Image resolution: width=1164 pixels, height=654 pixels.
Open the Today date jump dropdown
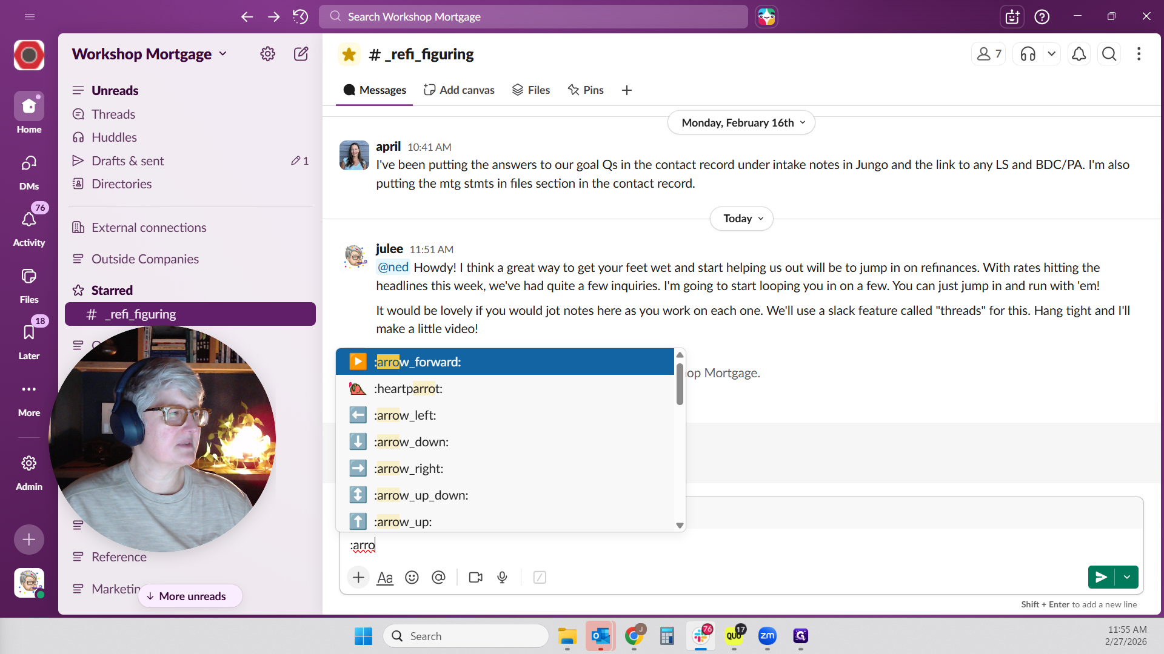pos(741,219)
